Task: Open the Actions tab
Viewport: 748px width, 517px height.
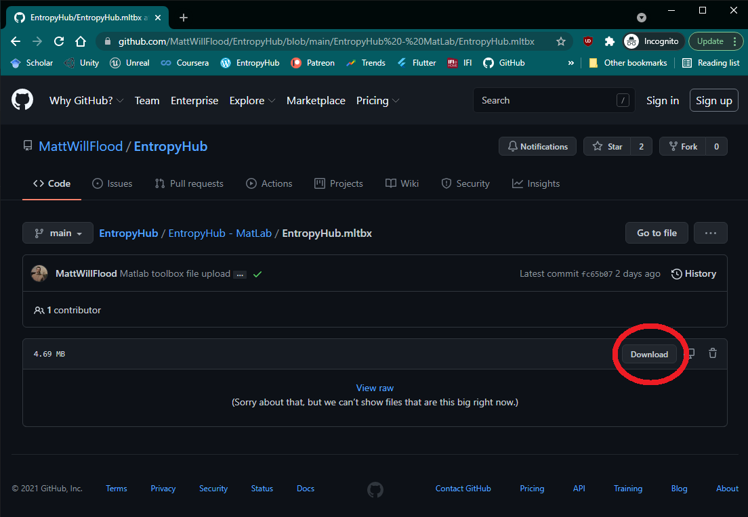Action: (x=269, y=183)
